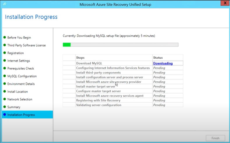
Task: Click the green installation progress bar
Action: click(121, 45)
